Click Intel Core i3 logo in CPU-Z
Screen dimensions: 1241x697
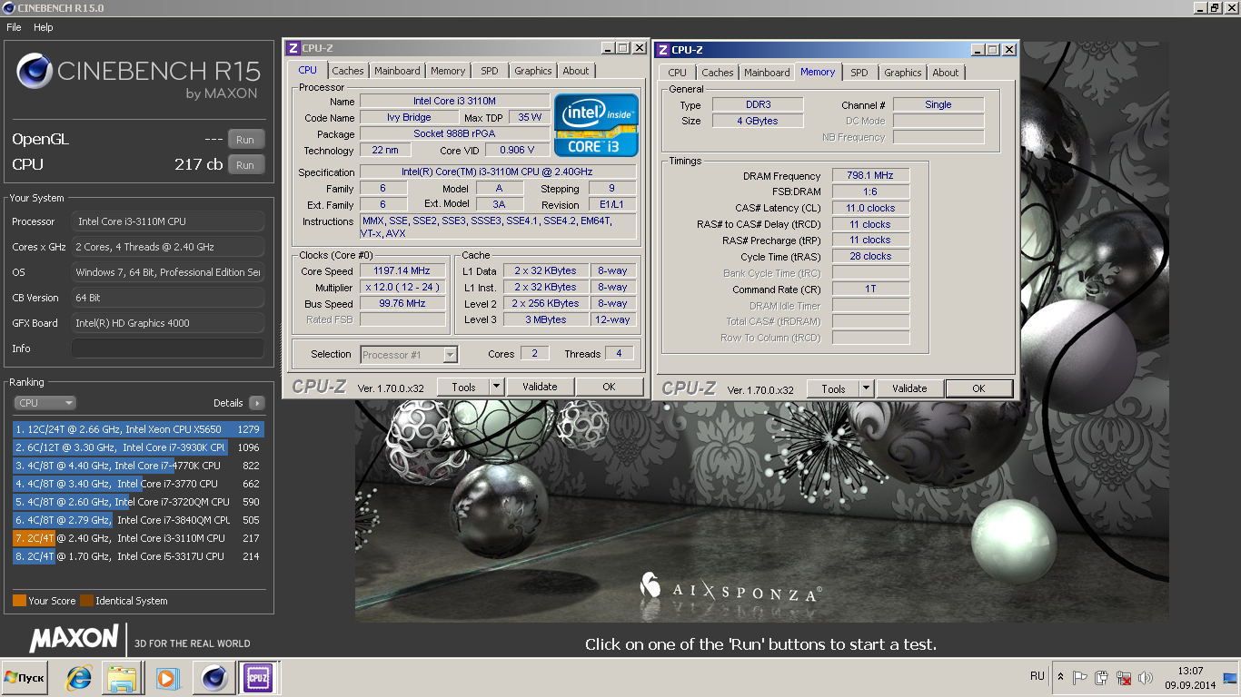(596, 124)
